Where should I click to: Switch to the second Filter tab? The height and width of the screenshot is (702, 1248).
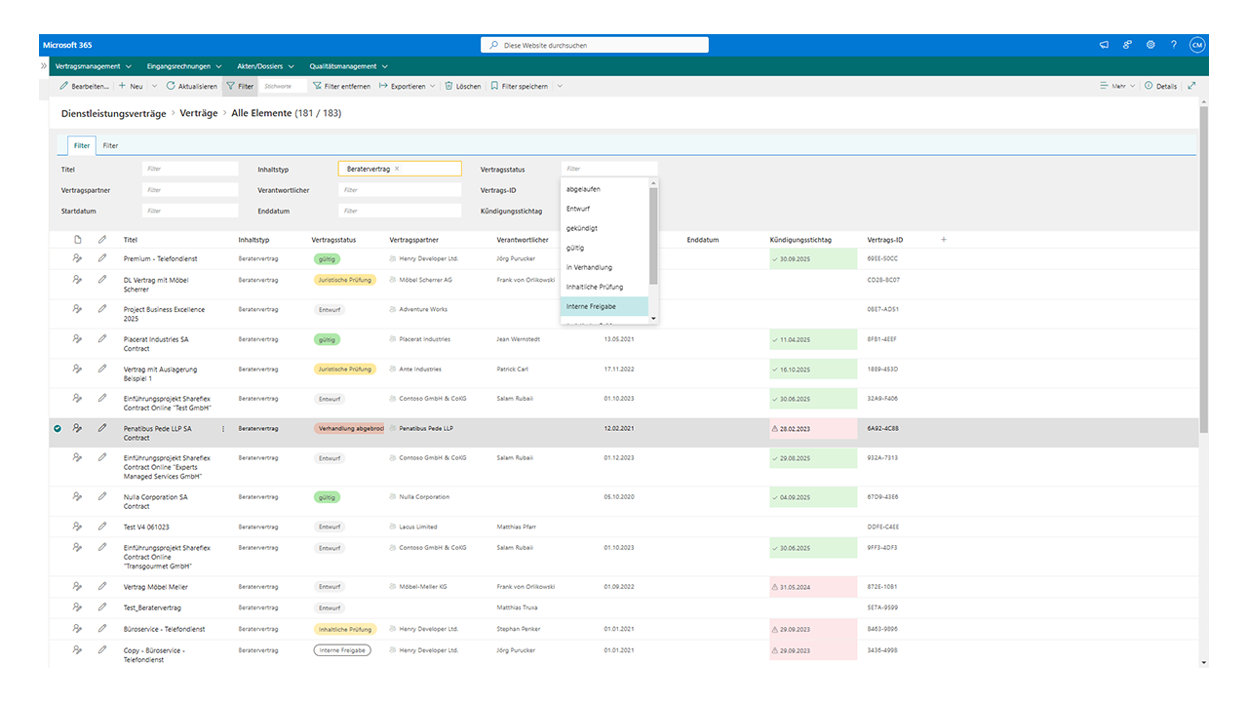(111, 145)
